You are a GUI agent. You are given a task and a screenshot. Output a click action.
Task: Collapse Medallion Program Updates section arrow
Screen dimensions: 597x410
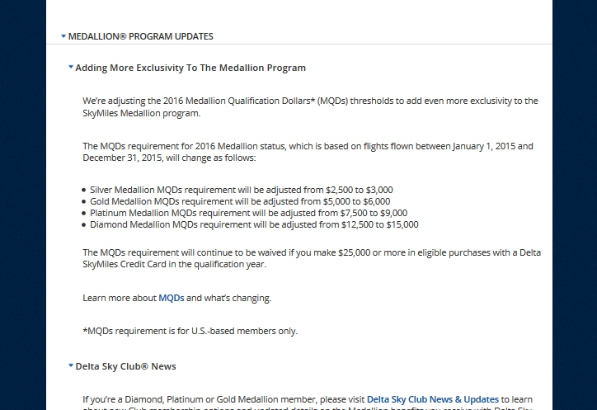(x=63, y=36)
